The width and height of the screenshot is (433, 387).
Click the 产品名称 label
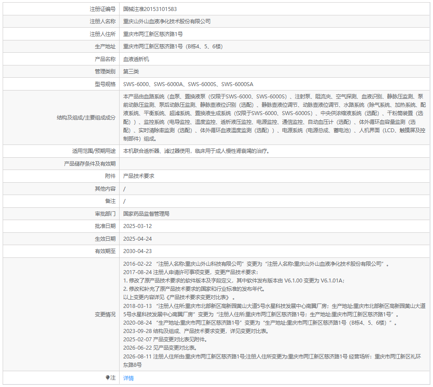click(x=105, y=59)
